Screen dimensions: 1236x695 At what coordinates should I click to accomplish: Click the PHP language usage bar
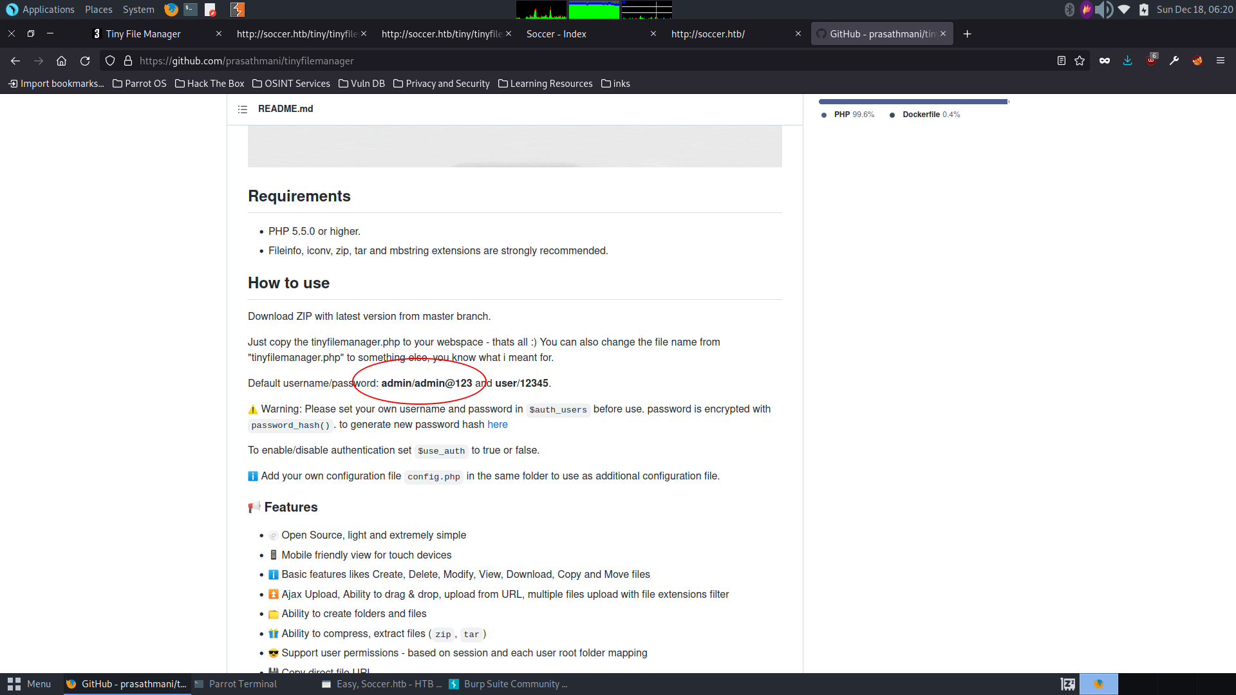(912, 102)
